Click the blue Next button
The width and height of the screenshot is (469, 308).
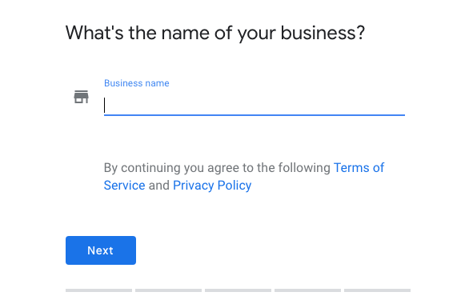(x=101, y=250)
